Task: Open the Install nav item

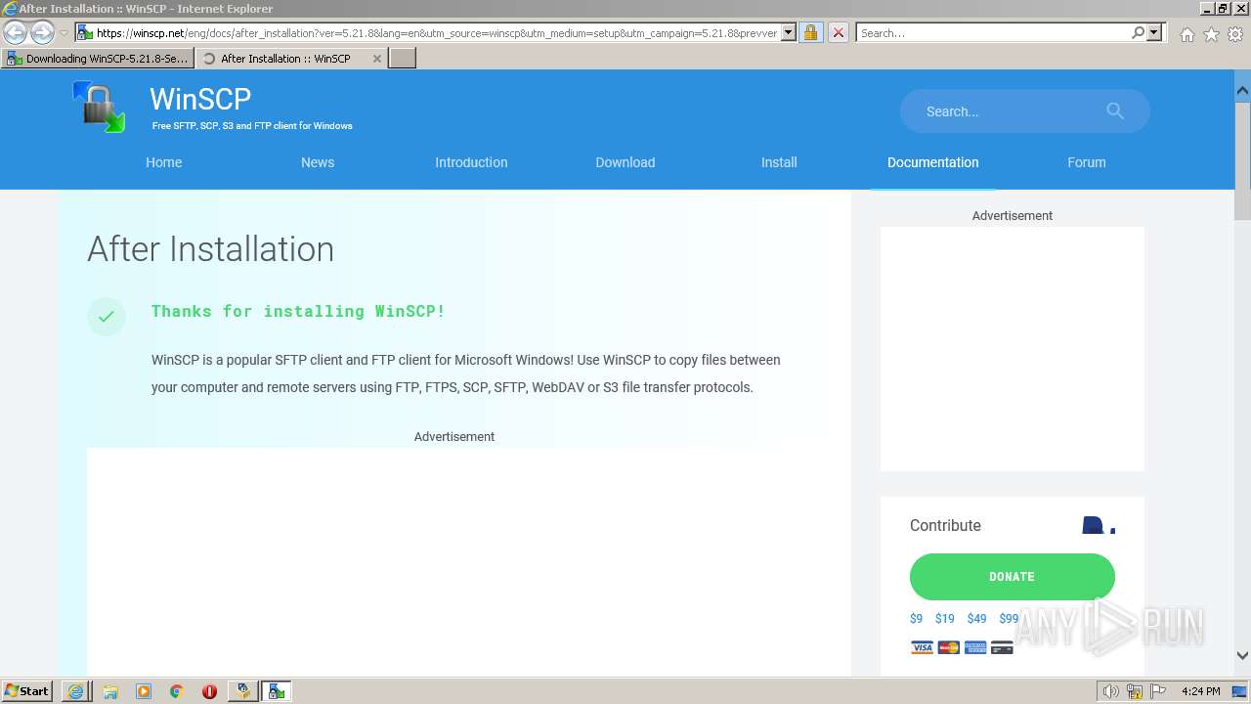Action: point(779,162)
